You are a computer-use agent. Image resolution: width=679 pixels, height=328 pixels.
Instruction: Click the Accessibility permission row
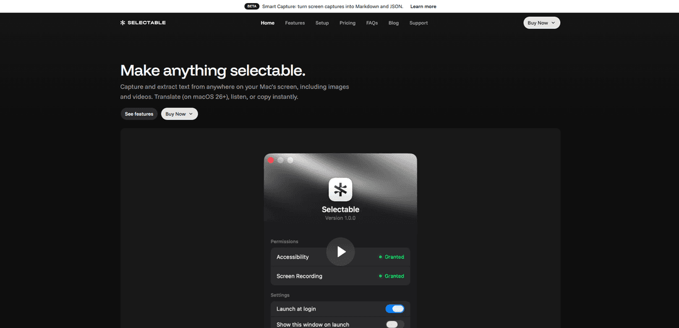(340, 257)
